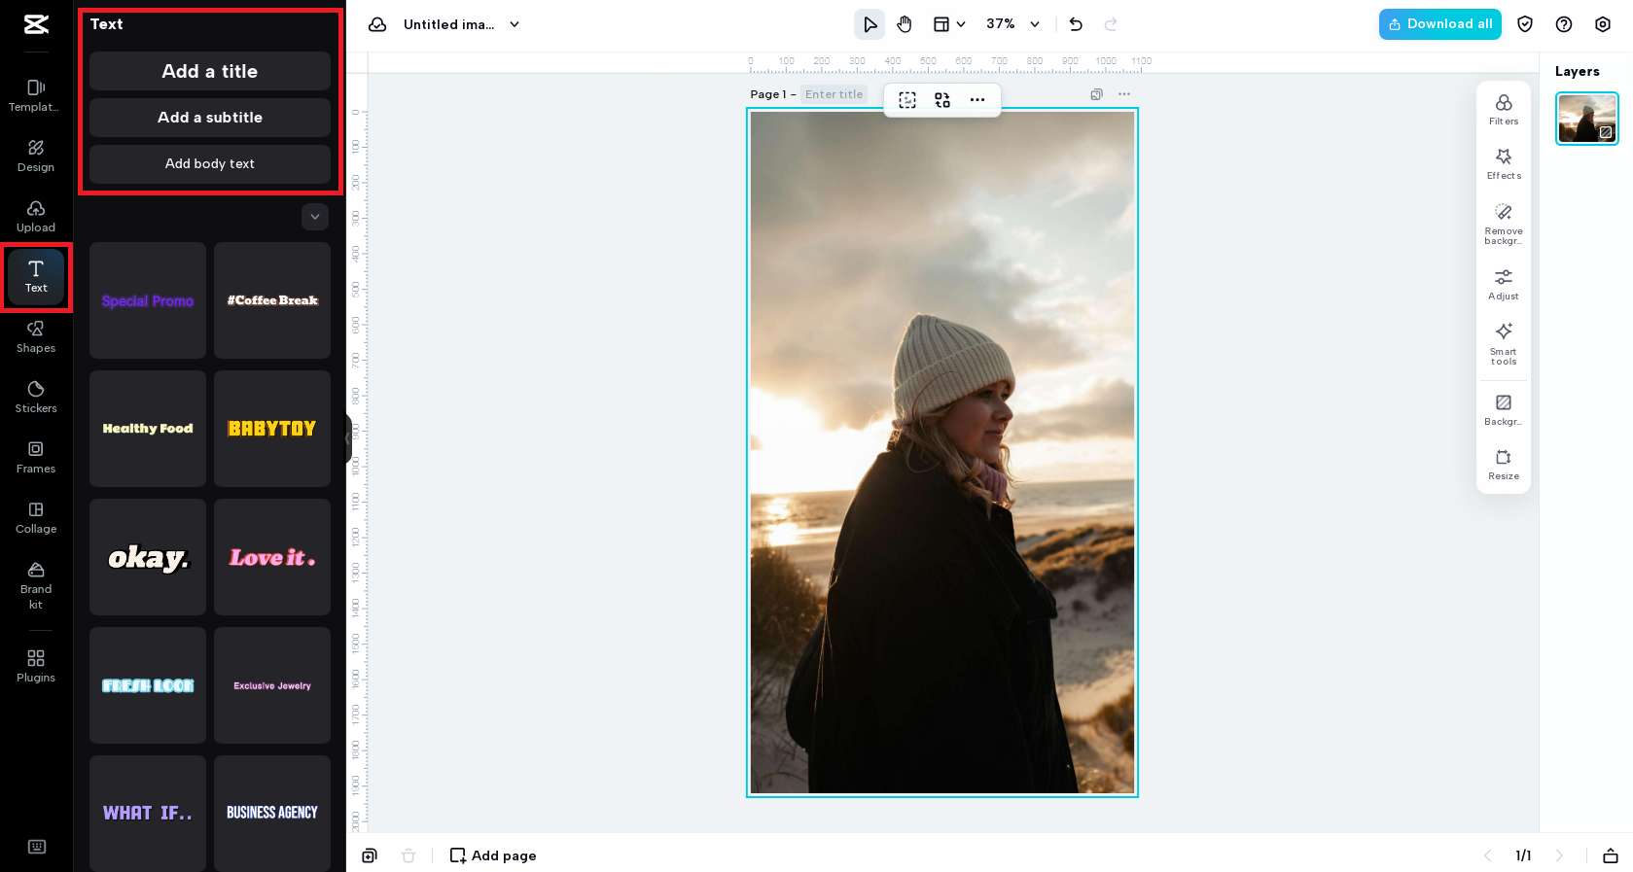1633x872 pixels.
Task: Click Add a title button
Action: click(x=210, y=71)
